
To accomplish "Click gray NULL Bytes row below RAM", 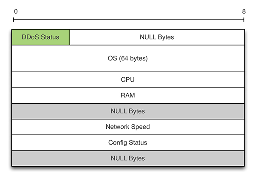I will (x=128, y=111).
